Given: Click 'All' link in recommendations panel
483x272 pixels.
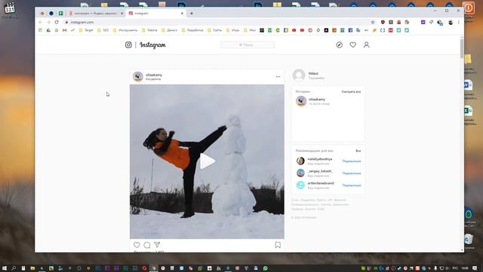Looking at the screenshot, I should pyautogui.click(x=358, y=151).
